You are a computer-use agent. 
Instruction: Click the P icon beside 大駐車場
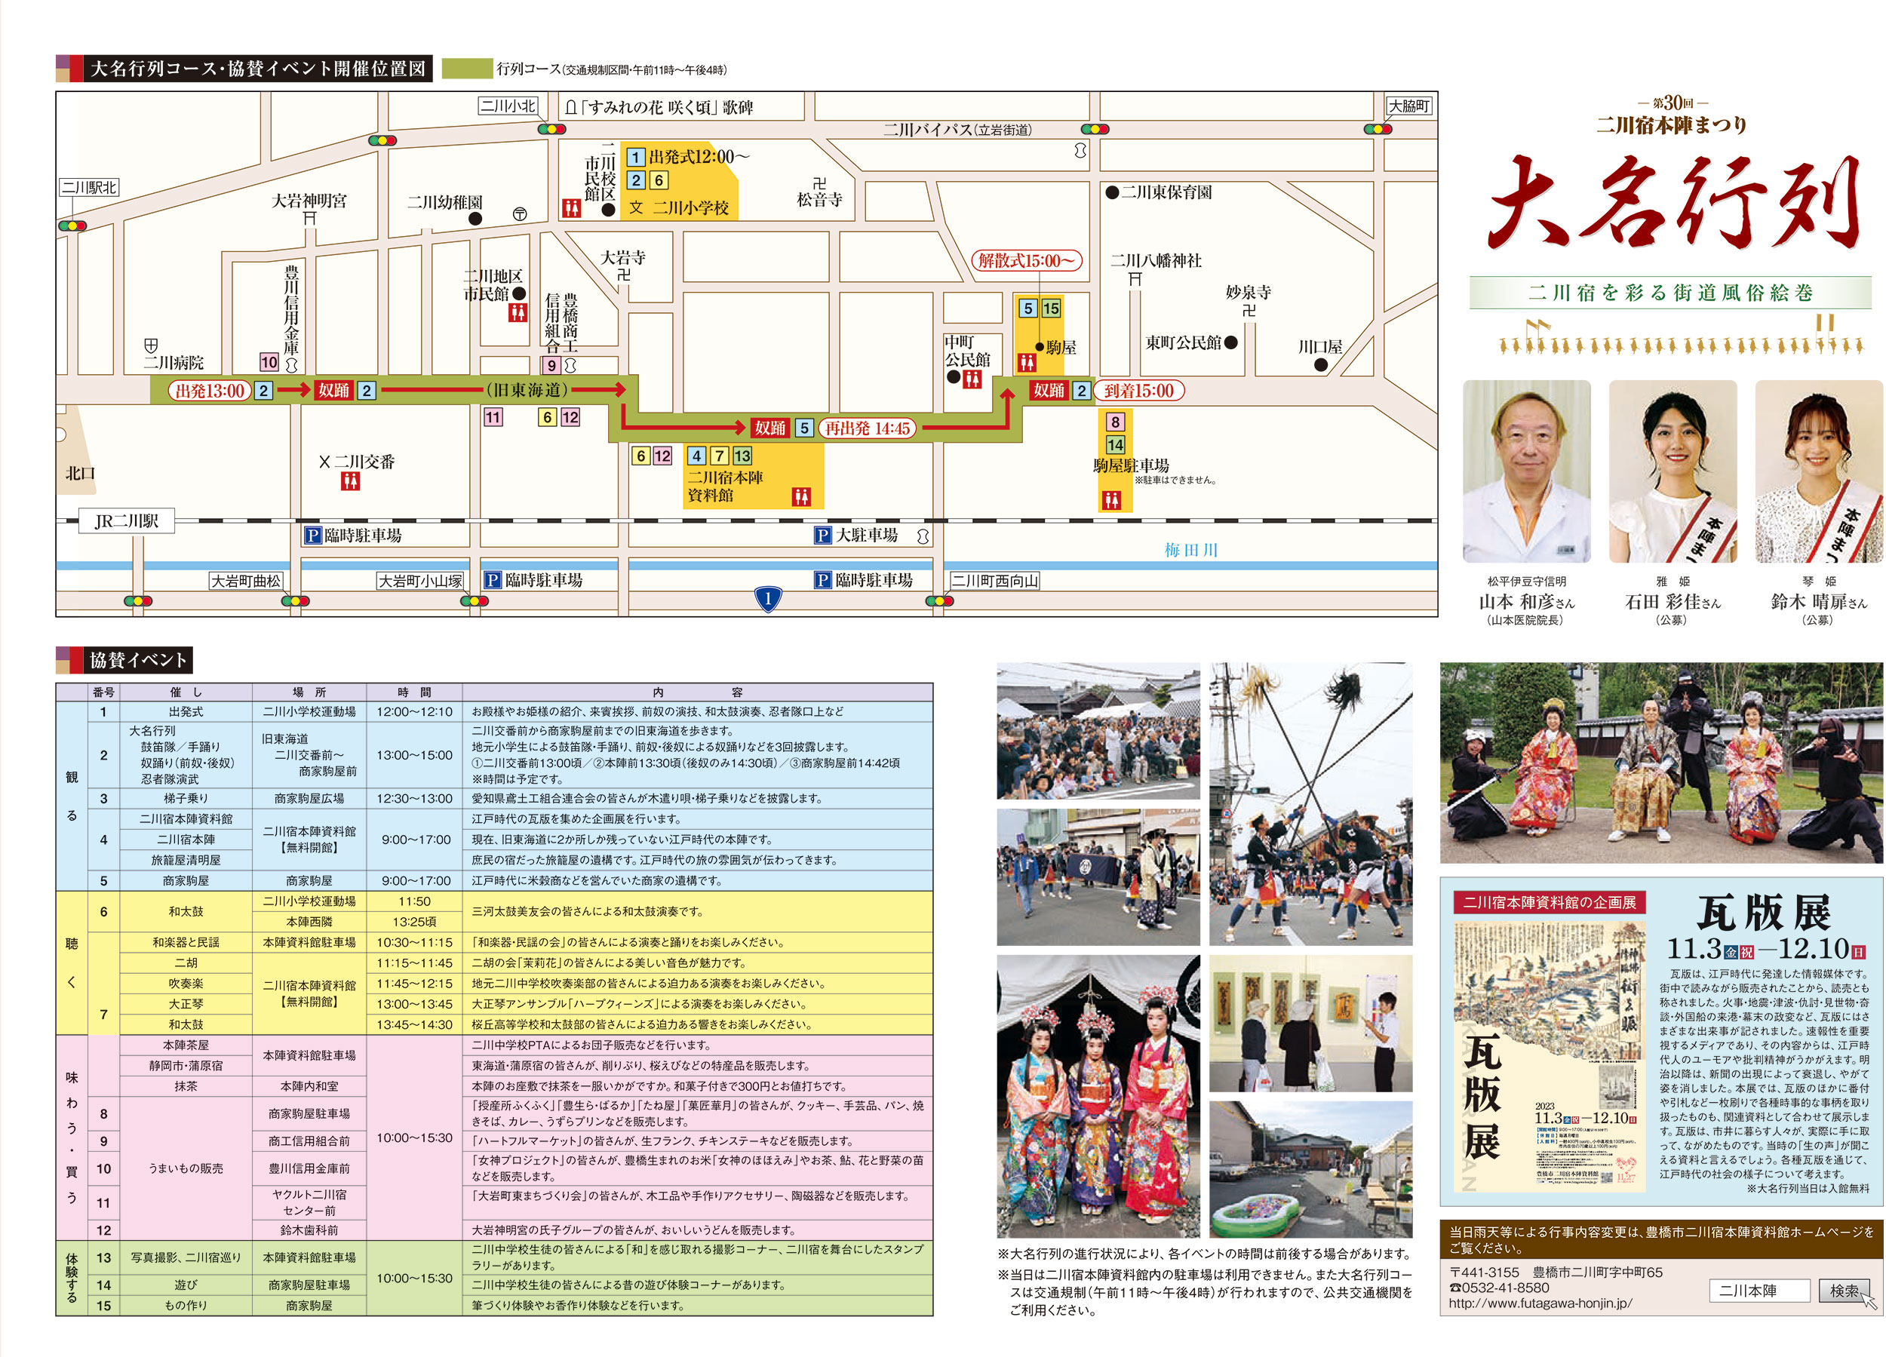822,536
